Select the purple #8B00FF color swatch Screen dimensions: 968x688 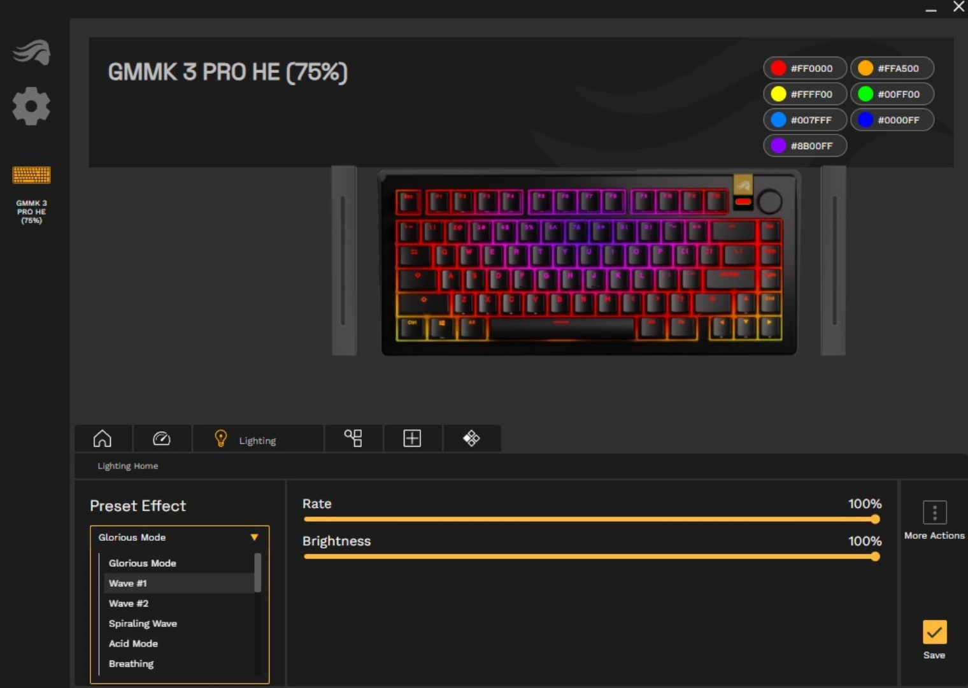(x=805, y=146)
